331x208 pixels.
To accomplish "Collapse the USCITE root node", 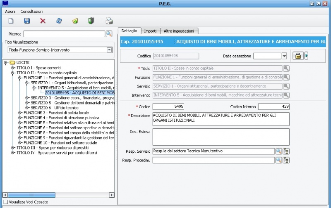I will click(5, 63).
